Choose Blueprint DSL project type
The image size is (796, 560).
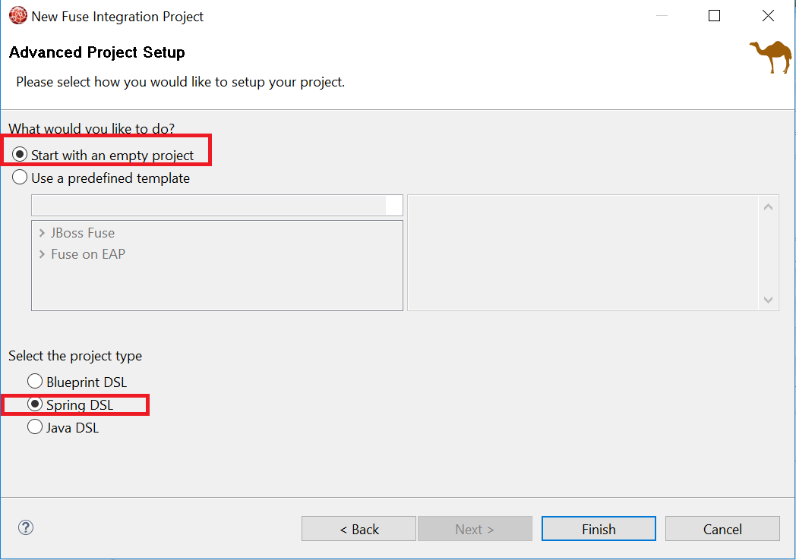pos(35,382)
